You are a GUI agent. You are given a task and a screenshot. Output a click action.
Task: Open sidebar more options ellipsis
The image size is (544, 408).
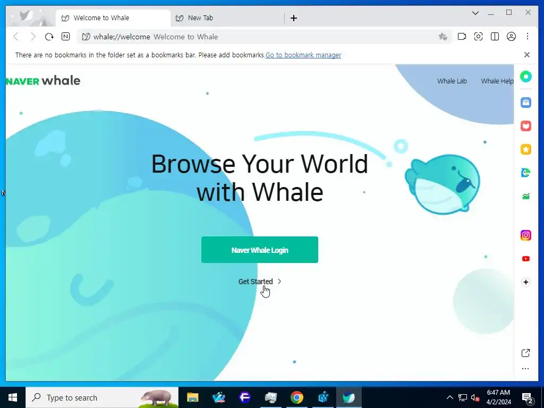point(525,369)
